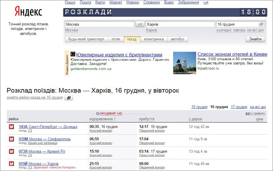Select the 'електричка' transport filter
Screen dimensions: 273x171
tap(154, 39)
